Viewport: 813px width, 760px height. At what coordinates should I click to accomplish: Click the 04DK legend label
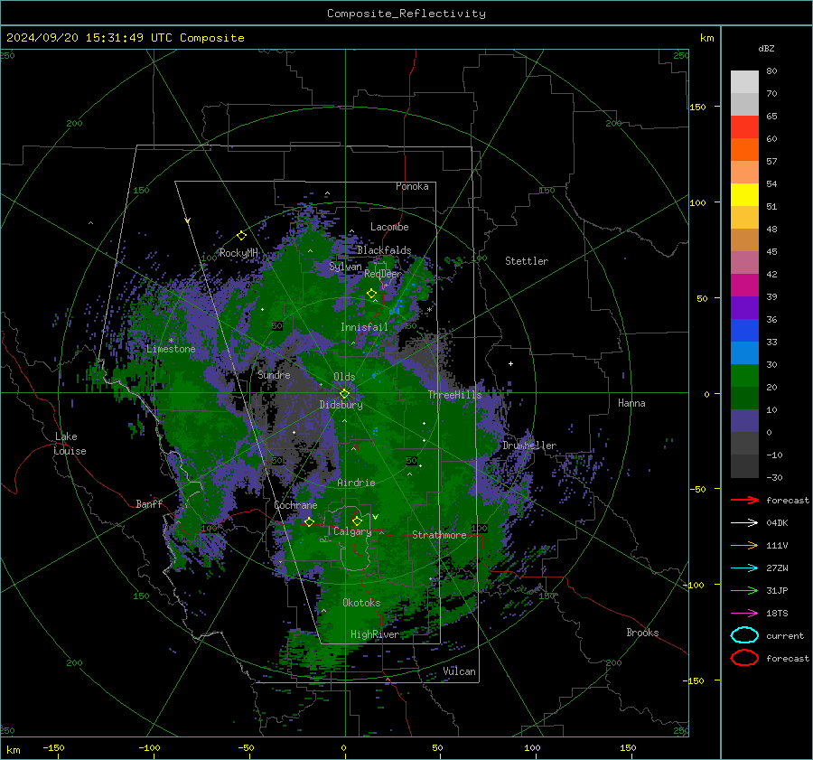tap(777, 522)
